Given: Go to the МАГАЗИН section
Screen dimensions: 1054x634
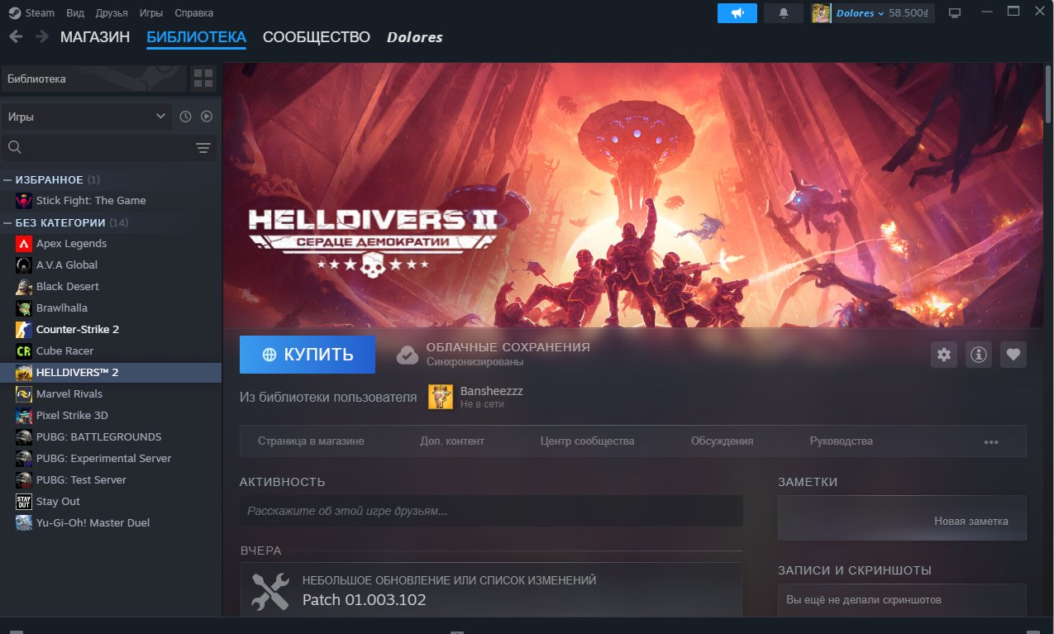Looking at the screenshot, I should (95, 37).
